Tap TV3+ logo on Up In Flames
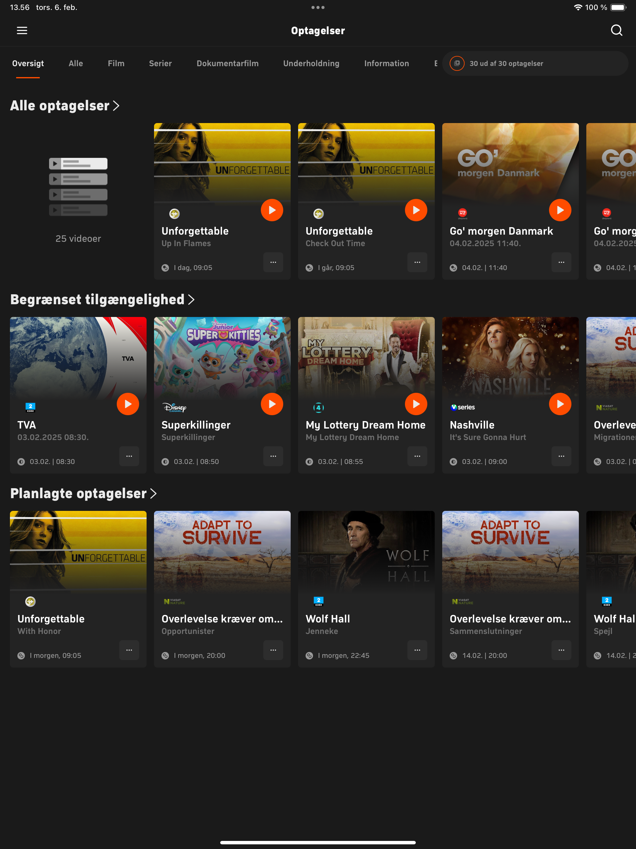 [x=175, y=214]
